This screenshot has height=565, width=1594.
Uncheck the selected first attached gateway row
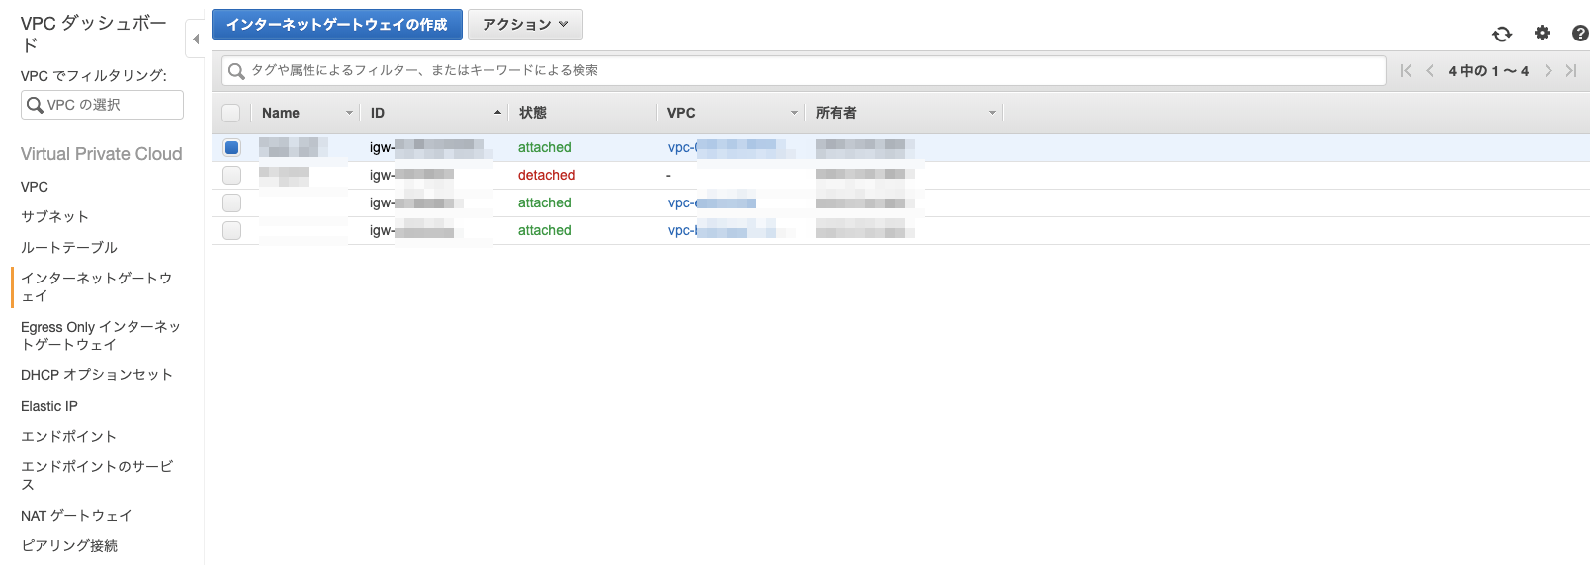click(231, 148)
